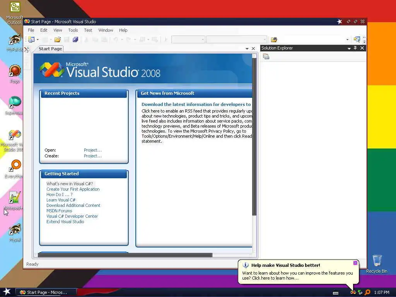The width and height of the screenshot is (396, 297).
Task: Open the Find combo box dropdown arrow
Action: pos(347,40)
